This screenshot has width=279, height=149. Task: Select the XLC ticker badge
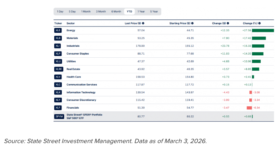[x=58, y=85]
